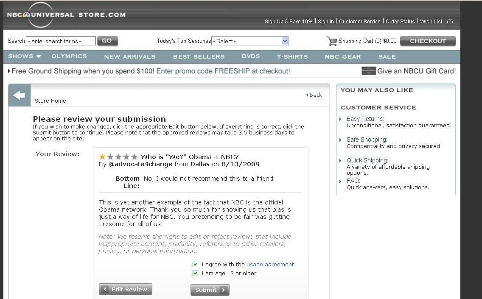
Task: Browse the T-Shirts category
Action: coord(292,56)
